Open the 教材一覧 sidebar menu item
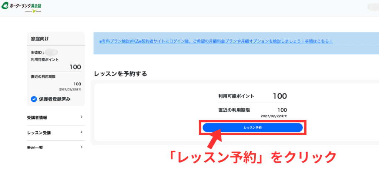Viewport: 379px width, 170px height. [35, 148]
